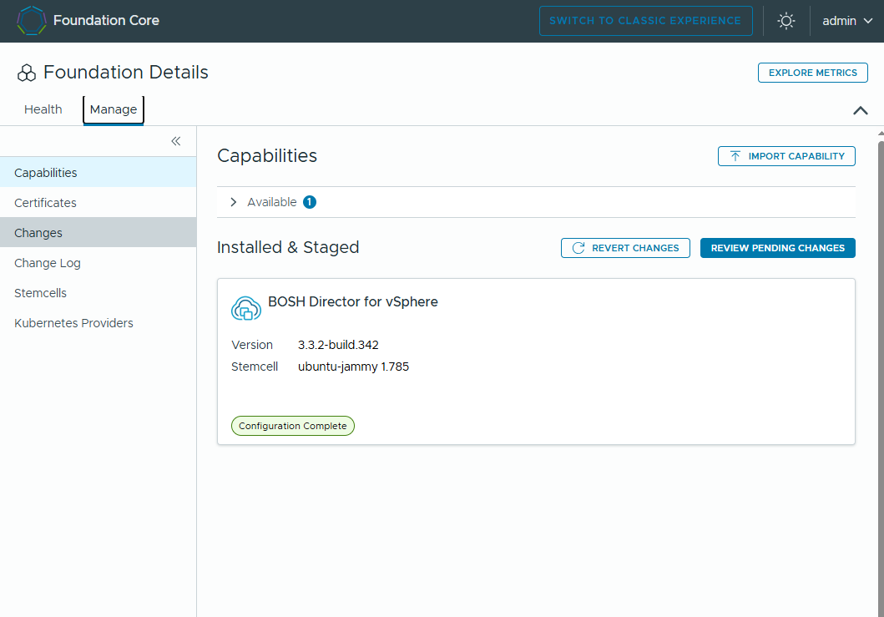Select Capabilities in the sidebar

pyautogui.click(x=99, y=173)
